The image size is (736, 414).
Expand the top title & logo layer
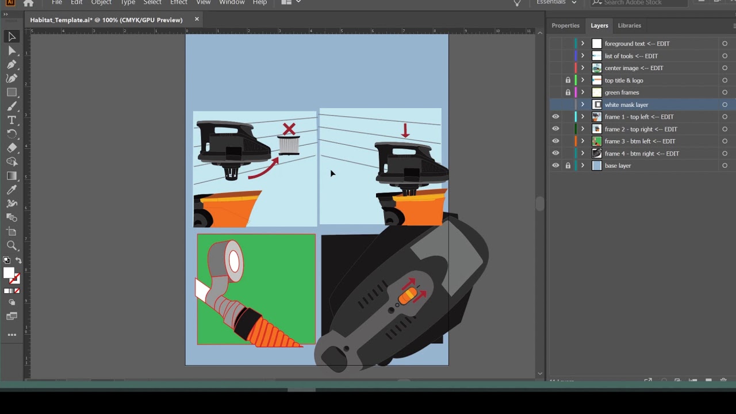(x=582, y=80)
